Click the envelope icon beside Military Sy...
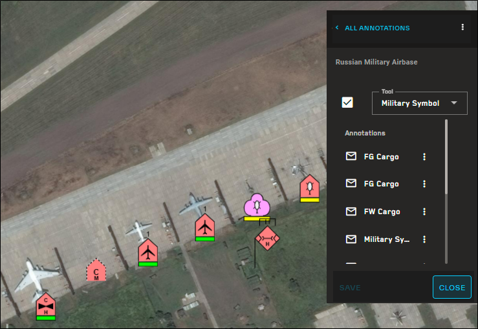The image size is (478, 329). tap(351, 239)
